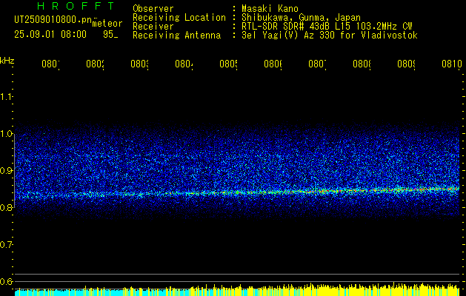Click the red-hot carrier trace near 0809
466x296 pixels.
click(x=416, y=189)
